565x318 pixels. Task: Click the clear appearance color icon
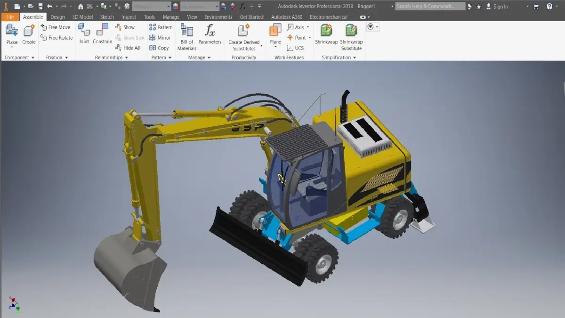(233, 7)
